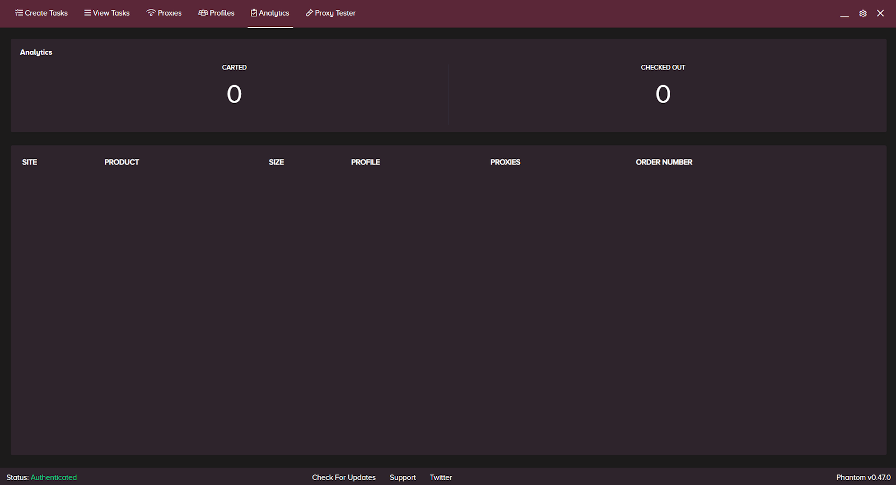
Task: Minimize the Phantom window
Action: [844, 14]
